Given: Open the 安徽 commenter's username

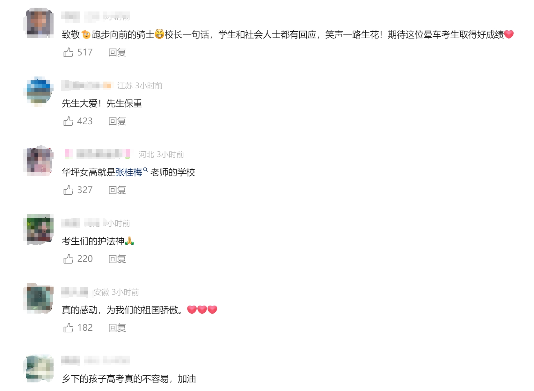Looking at the screenshot, I should 75,292.
